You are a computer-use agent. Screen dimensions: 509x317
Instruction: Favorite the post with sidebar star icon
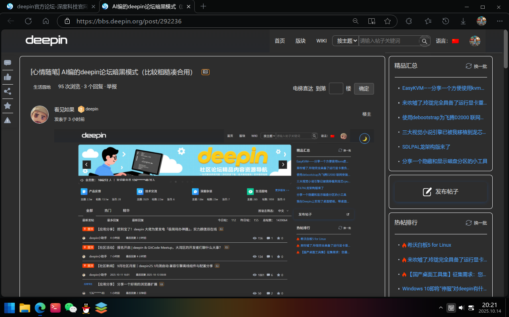click(x=7, y=106)
